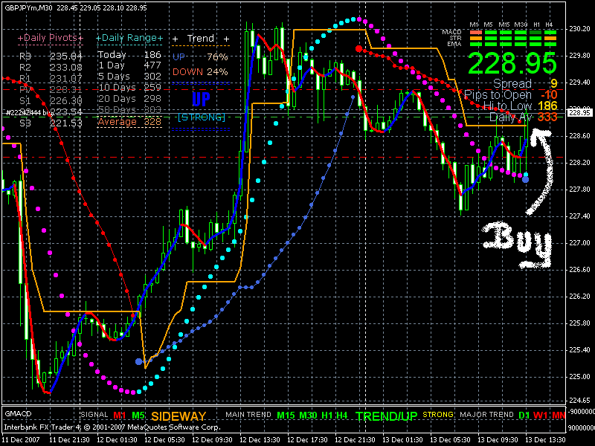Click the STR row label in the grid

point(455,38)
